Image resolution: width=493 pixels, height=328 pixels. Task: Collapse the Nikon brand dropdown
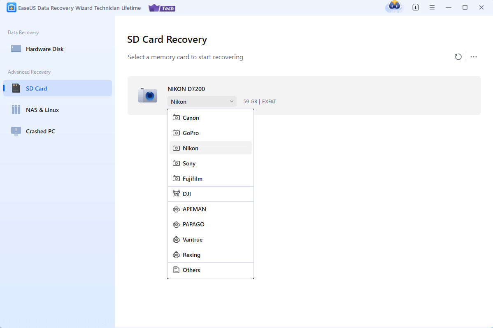click(x=202, y=101)
